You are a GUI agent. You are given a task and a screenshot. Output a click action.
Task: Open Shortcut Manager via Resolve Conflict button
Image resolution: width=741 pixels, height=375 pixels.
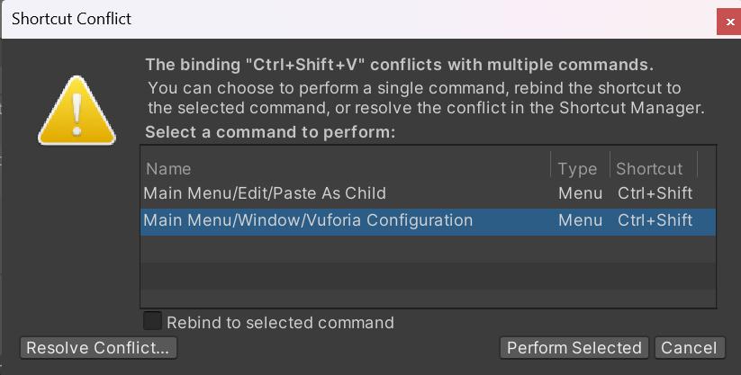[98, 348]
